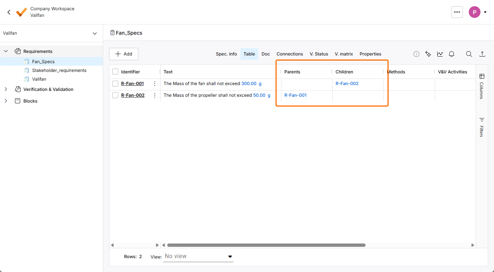Click the export upload icon
Viewport: 494px width, 272px height.
[482, 54]
